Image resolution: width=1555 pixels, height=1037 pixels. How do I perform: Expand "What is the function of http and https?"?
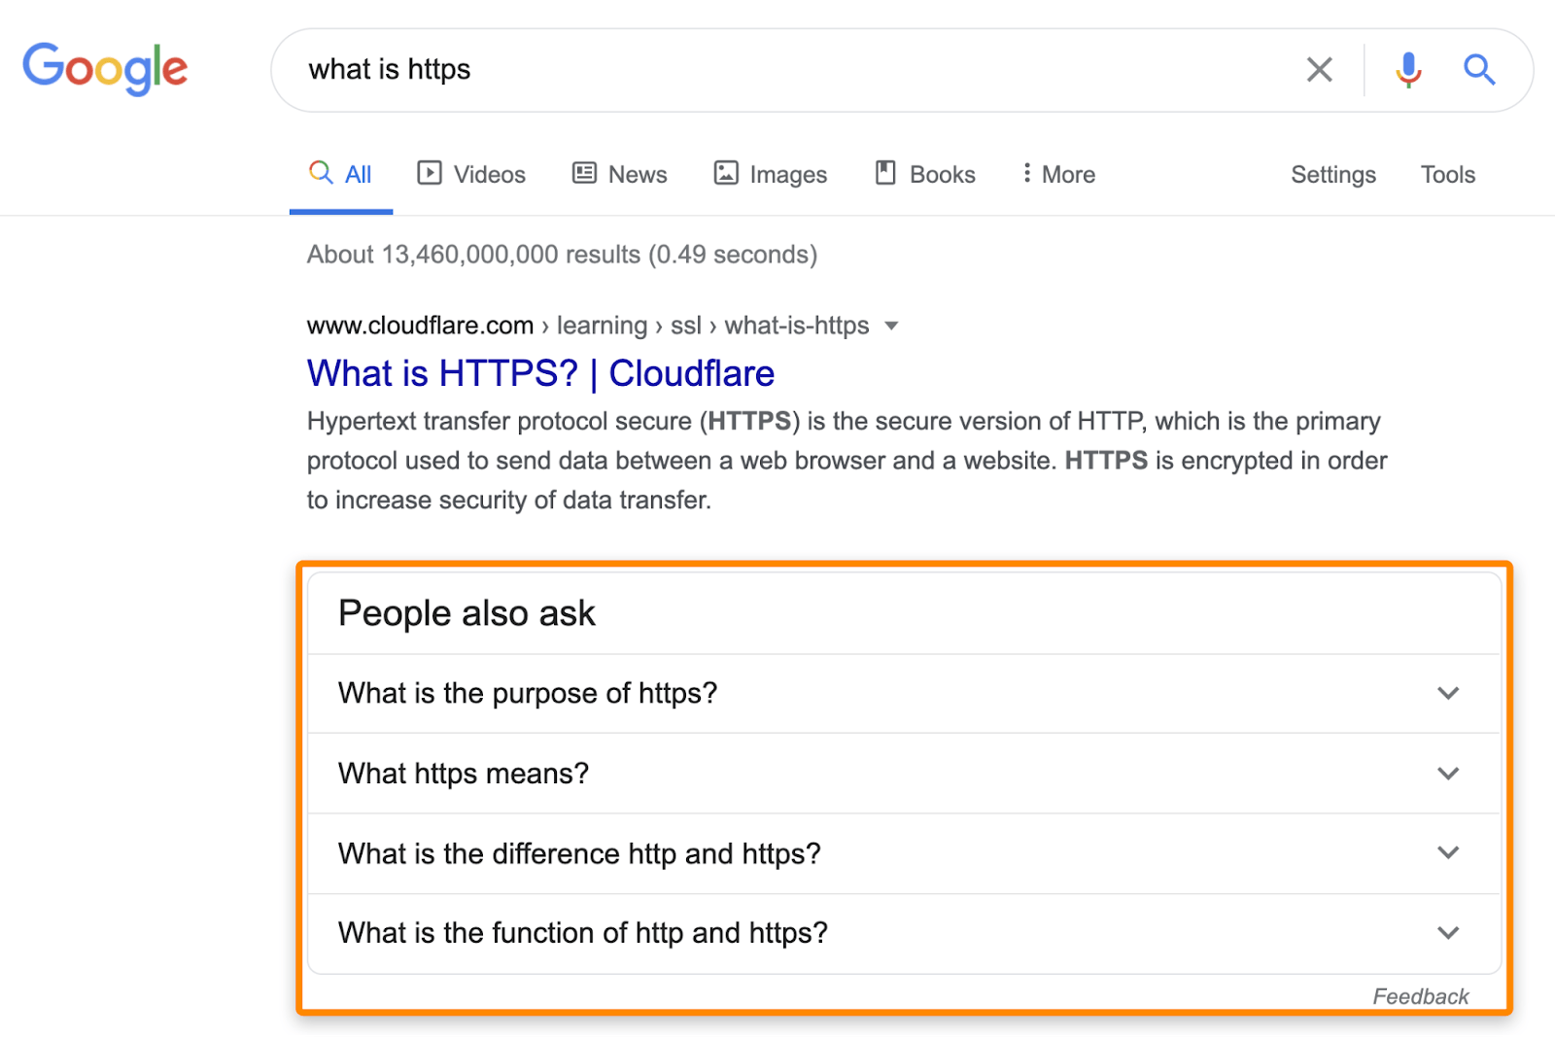tap(1448, 933)
